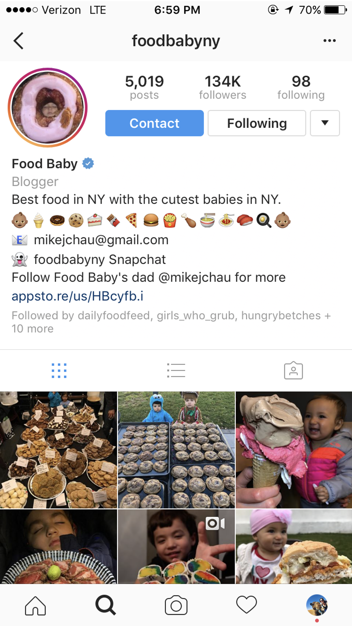Switch to list view tab
Viewport: 352px width, 626px height.
176,371
